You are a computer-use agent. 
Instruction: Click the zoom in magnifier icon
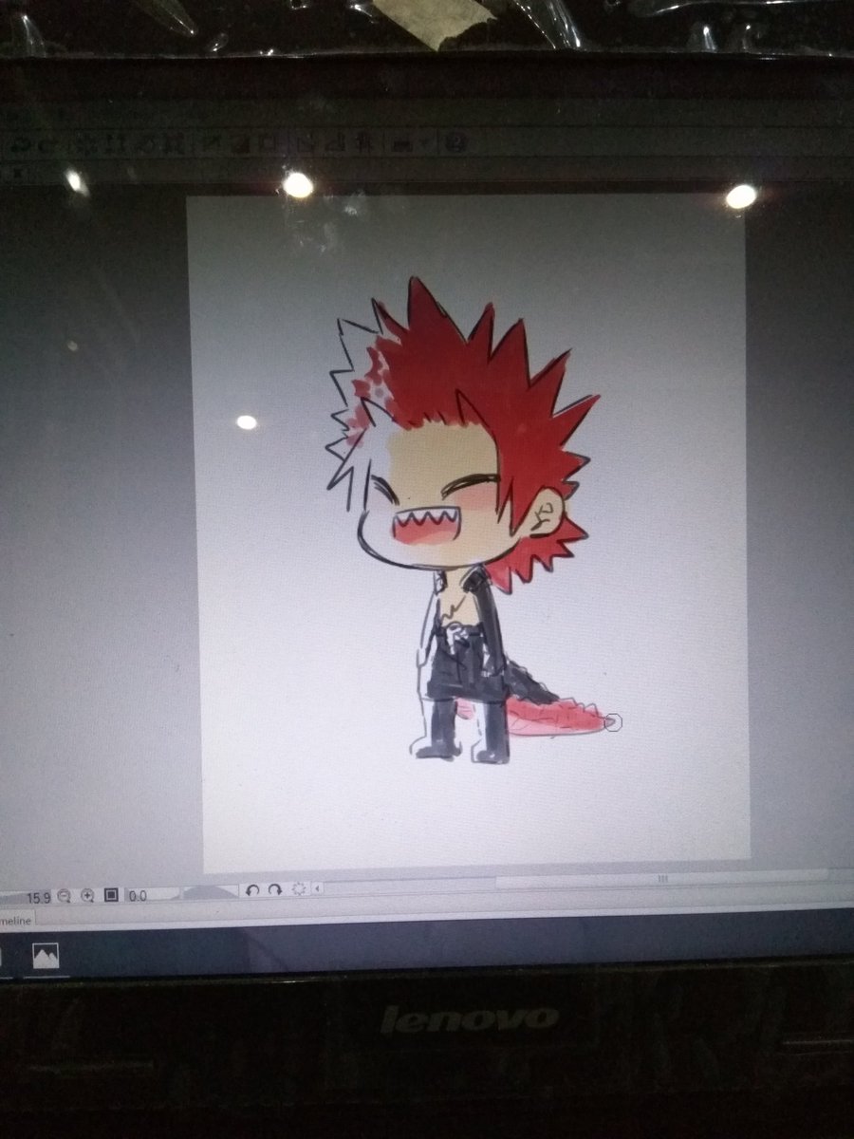[x=87, y=895]
